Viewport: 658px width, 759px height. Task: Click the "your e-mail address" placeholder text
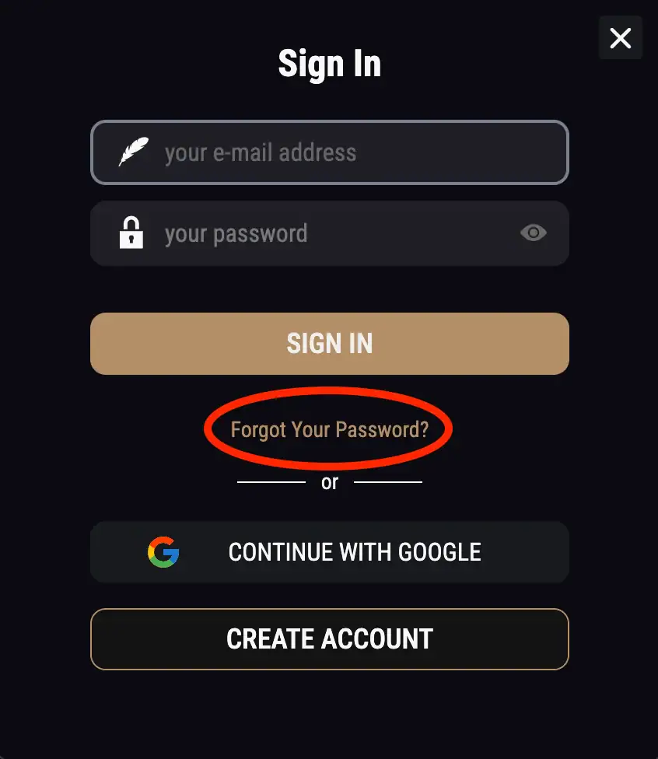click(x=261, y=153)
